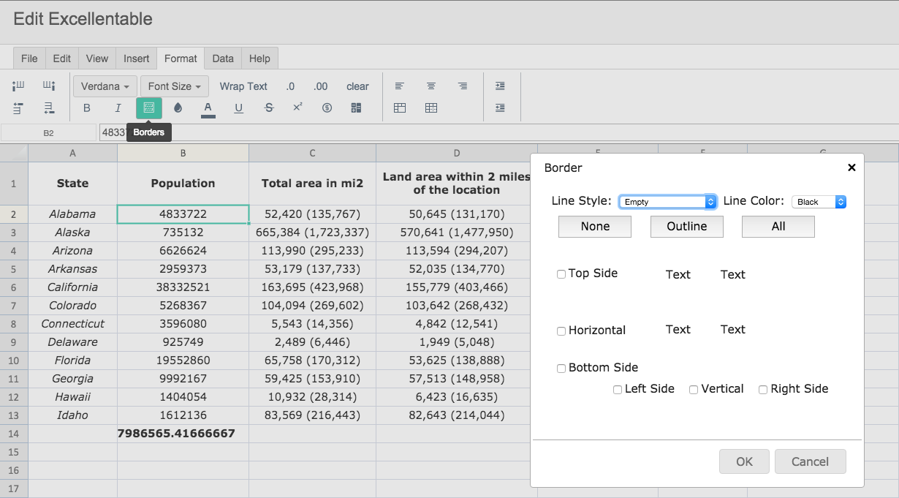Apply strikethrough formatting icon
This screenshot has height=498, width=899.
tap(269, 108)
